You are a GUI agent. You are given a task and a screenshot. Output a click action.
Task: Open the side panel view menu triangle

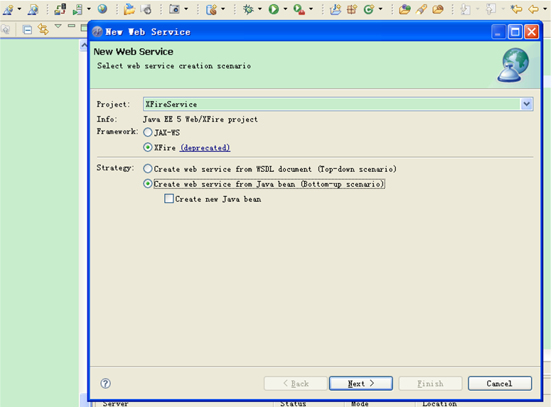(58, 26)
